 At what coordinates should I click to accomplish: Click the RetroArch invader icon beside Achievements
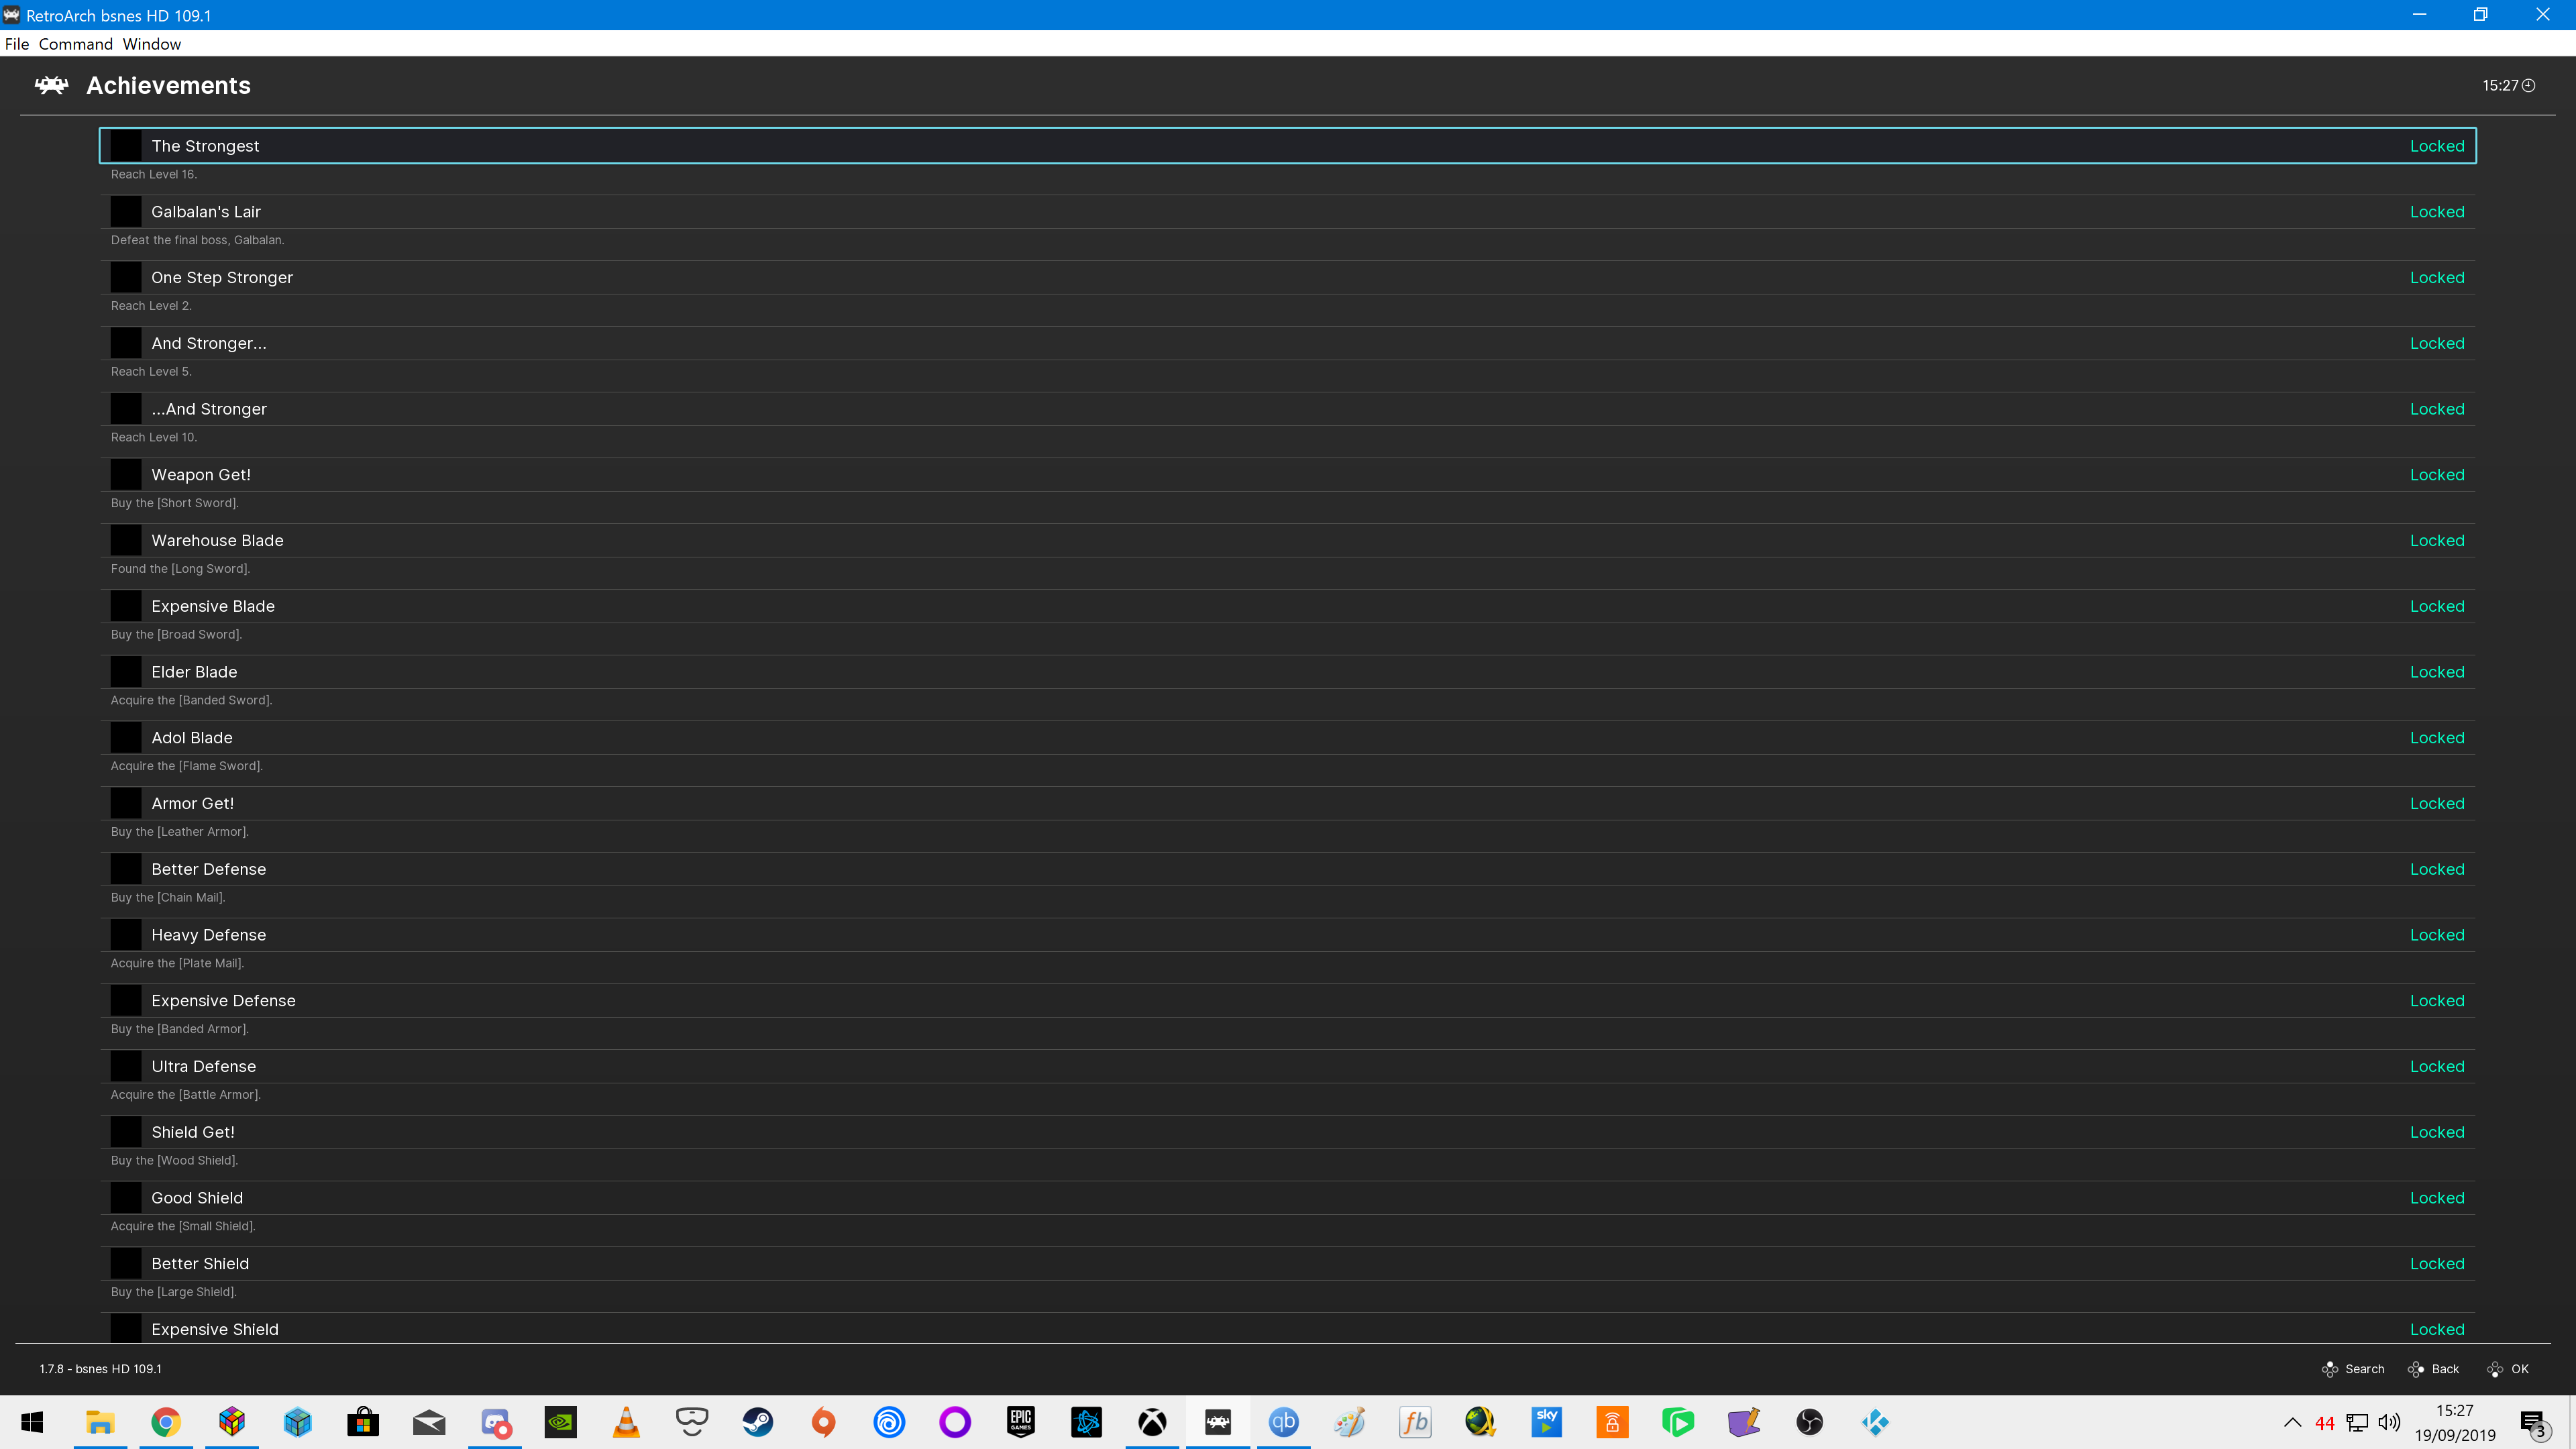[x=51, y=85]
